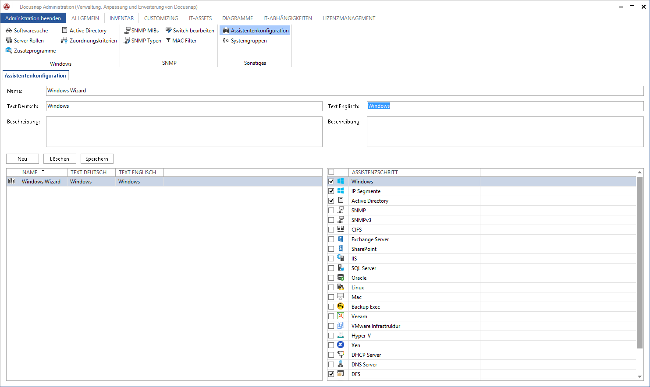Select the Assistentenkonfiguration document tab
The image size is (650, 387).
tap(36, 75)
